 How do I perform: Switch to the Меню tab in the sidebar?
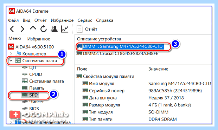[x=15, y=38]
